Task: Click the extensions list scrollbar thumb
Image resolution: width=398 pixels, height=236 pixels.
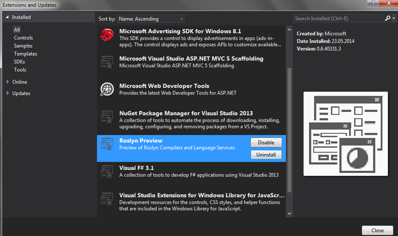Action: 289,130
